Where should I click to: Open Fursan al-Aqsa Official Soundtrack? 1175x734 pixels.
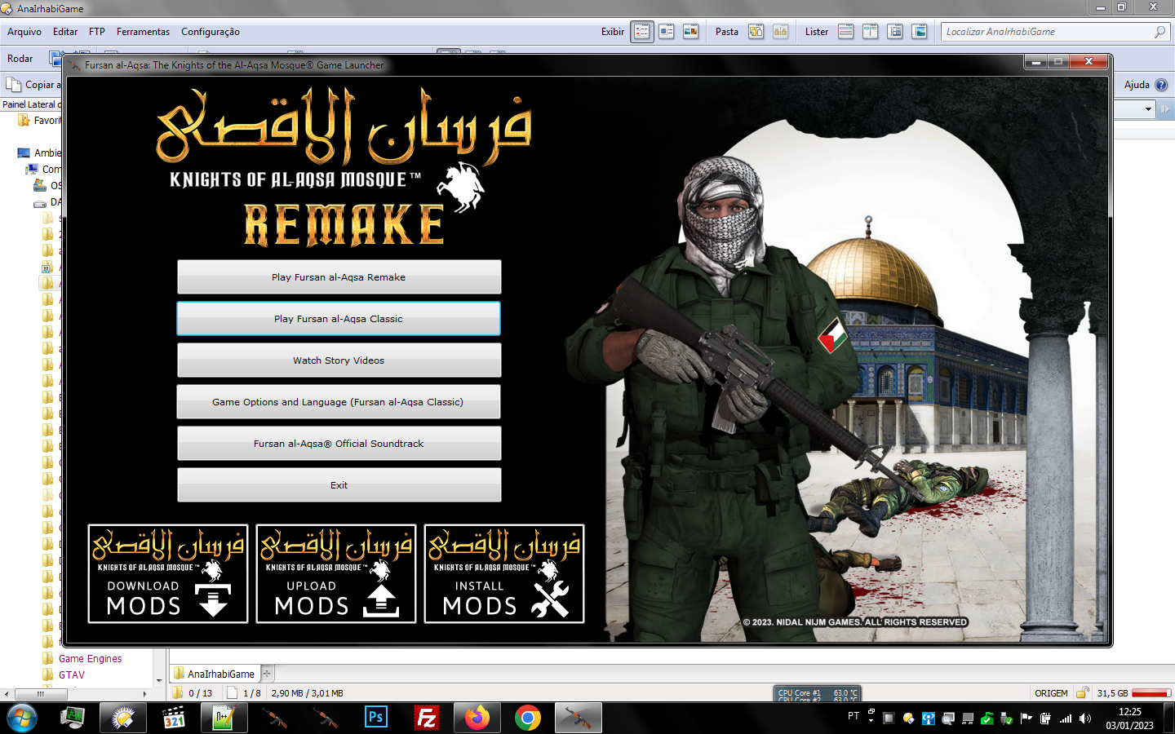(x=339, y=444)
